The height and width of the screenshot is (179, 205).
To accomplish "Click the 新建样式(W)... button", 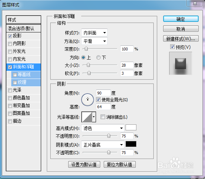I will click(x=181, y=38).
